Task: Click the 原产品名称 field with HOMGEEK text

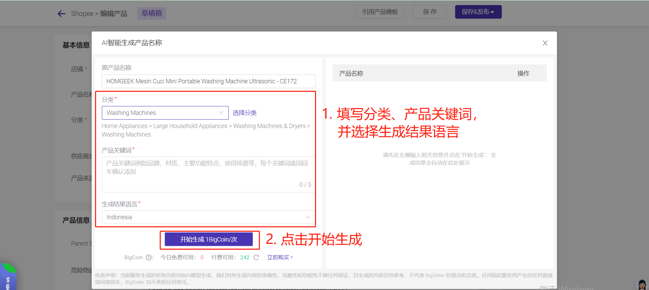Action: point(208,81)
